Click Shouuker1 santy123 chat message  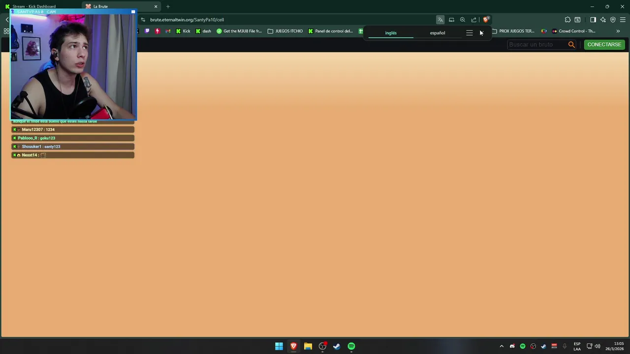click(x=73, y=147)
